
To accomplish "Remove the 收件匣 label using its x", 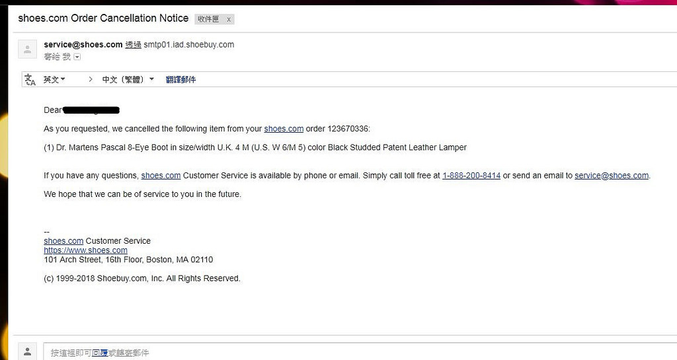I will (229, 19).
